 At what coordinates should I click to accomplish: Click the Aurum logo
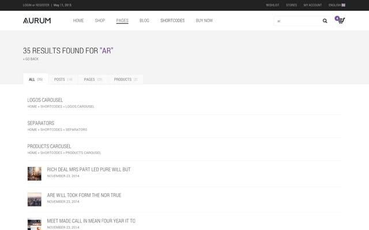click(37, 21)
